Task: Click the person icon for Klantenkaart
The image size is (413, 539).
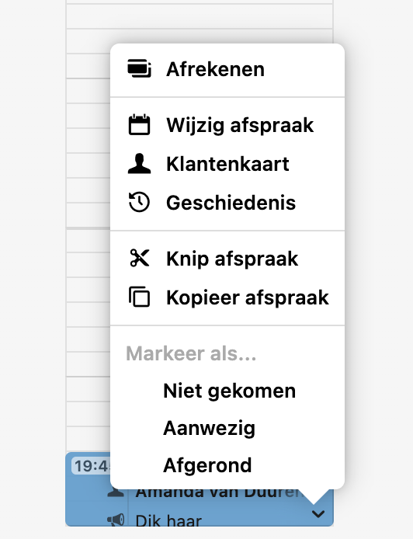Action: click(x=139, y=164)
